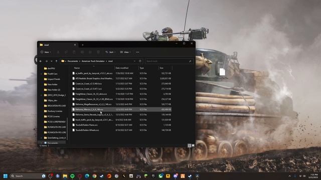Click the navigation pane scrollbar
Screen dimensions: 321x180
click(67, 128)
